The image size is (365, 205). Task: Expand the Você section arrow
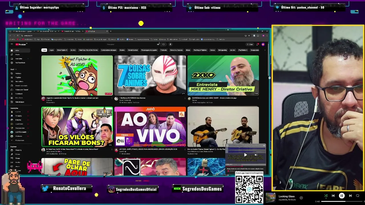click(x=16, y=69)
